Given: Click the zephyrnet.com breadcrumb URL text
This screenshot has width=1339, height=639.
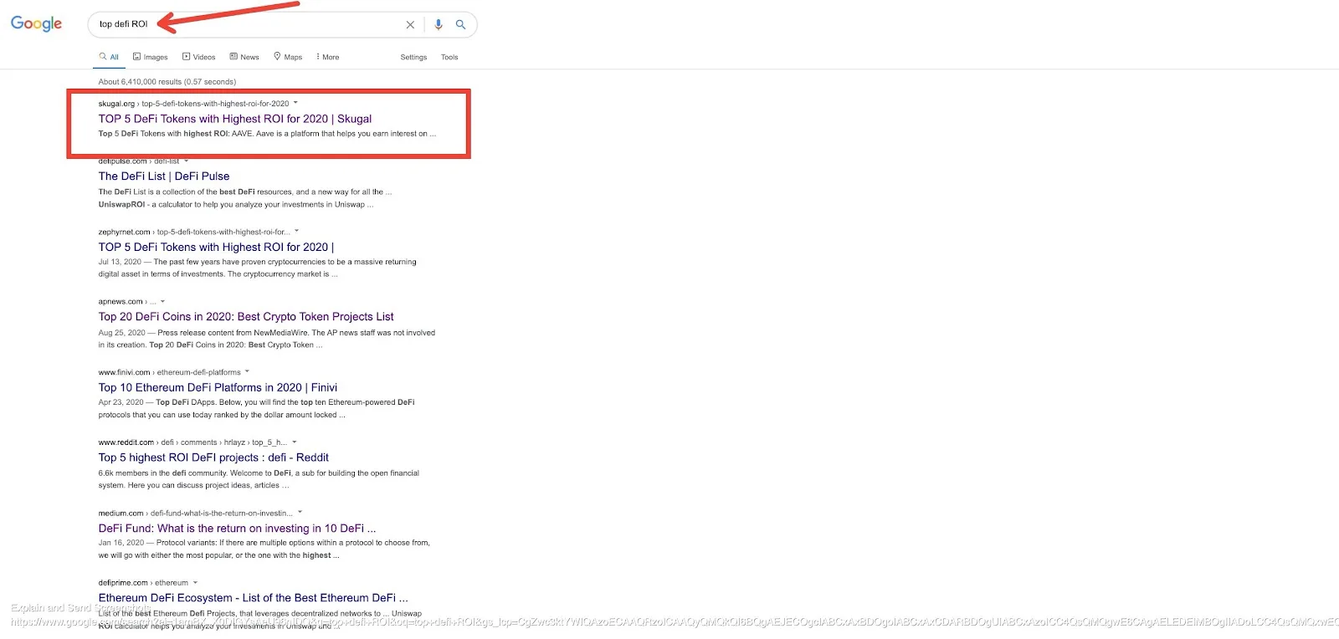Looking at the screenshot, I should pyautogui.click(x=194, y=232).
